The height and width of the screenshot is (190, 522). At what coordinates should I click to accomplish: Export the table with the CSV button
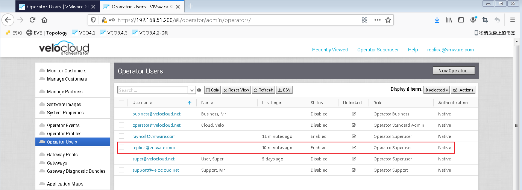pos(284,90)
